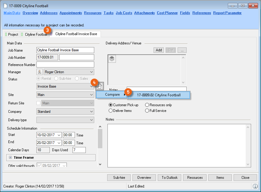Click the manager contact icon beside Roger Clinton

tap(39, 72)
